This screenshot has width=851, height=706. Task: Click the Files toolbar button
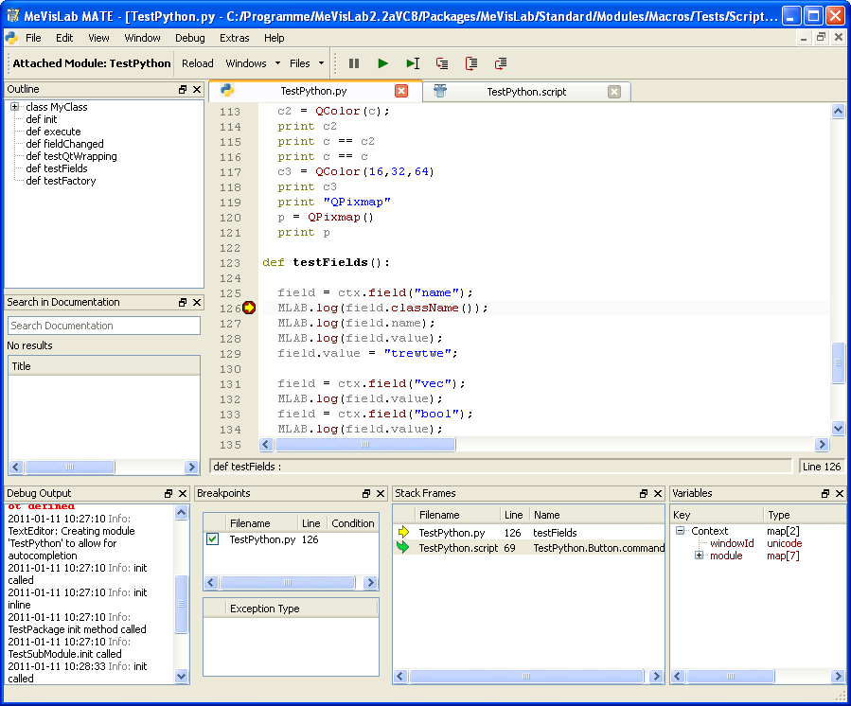point(299,63)
